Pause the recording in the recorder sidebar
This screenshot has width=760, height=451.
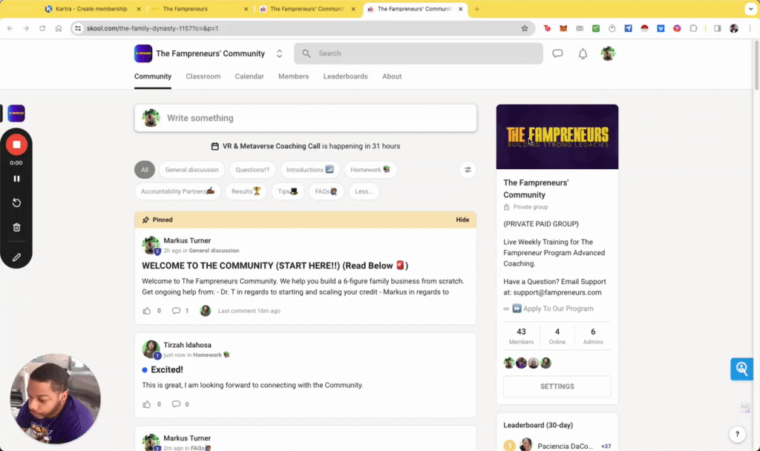pos(16,179)
